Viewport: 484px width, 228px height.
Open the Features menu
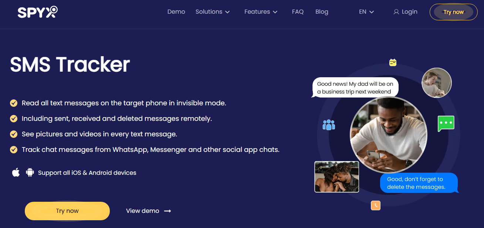261,12
